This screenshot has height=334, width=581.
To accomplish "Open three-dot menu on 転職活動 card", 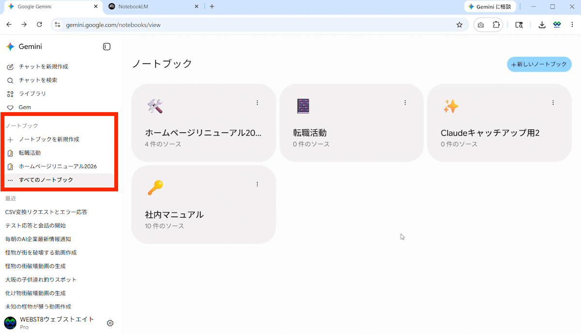I will 405,102.
